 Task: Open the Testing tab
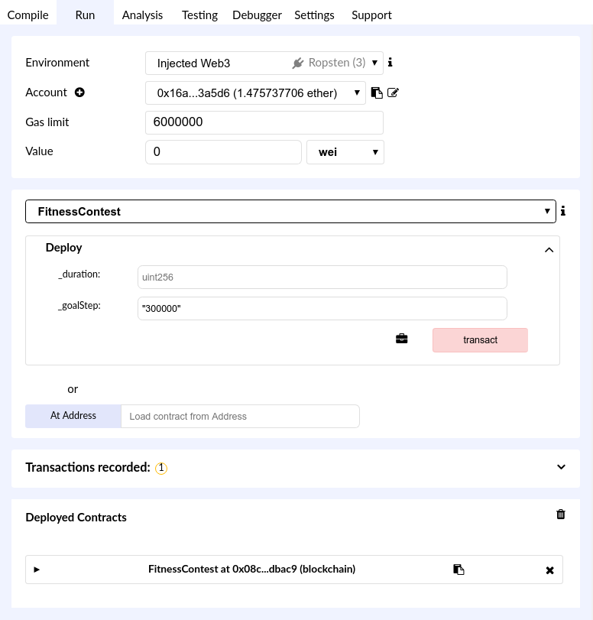[199, 15]
